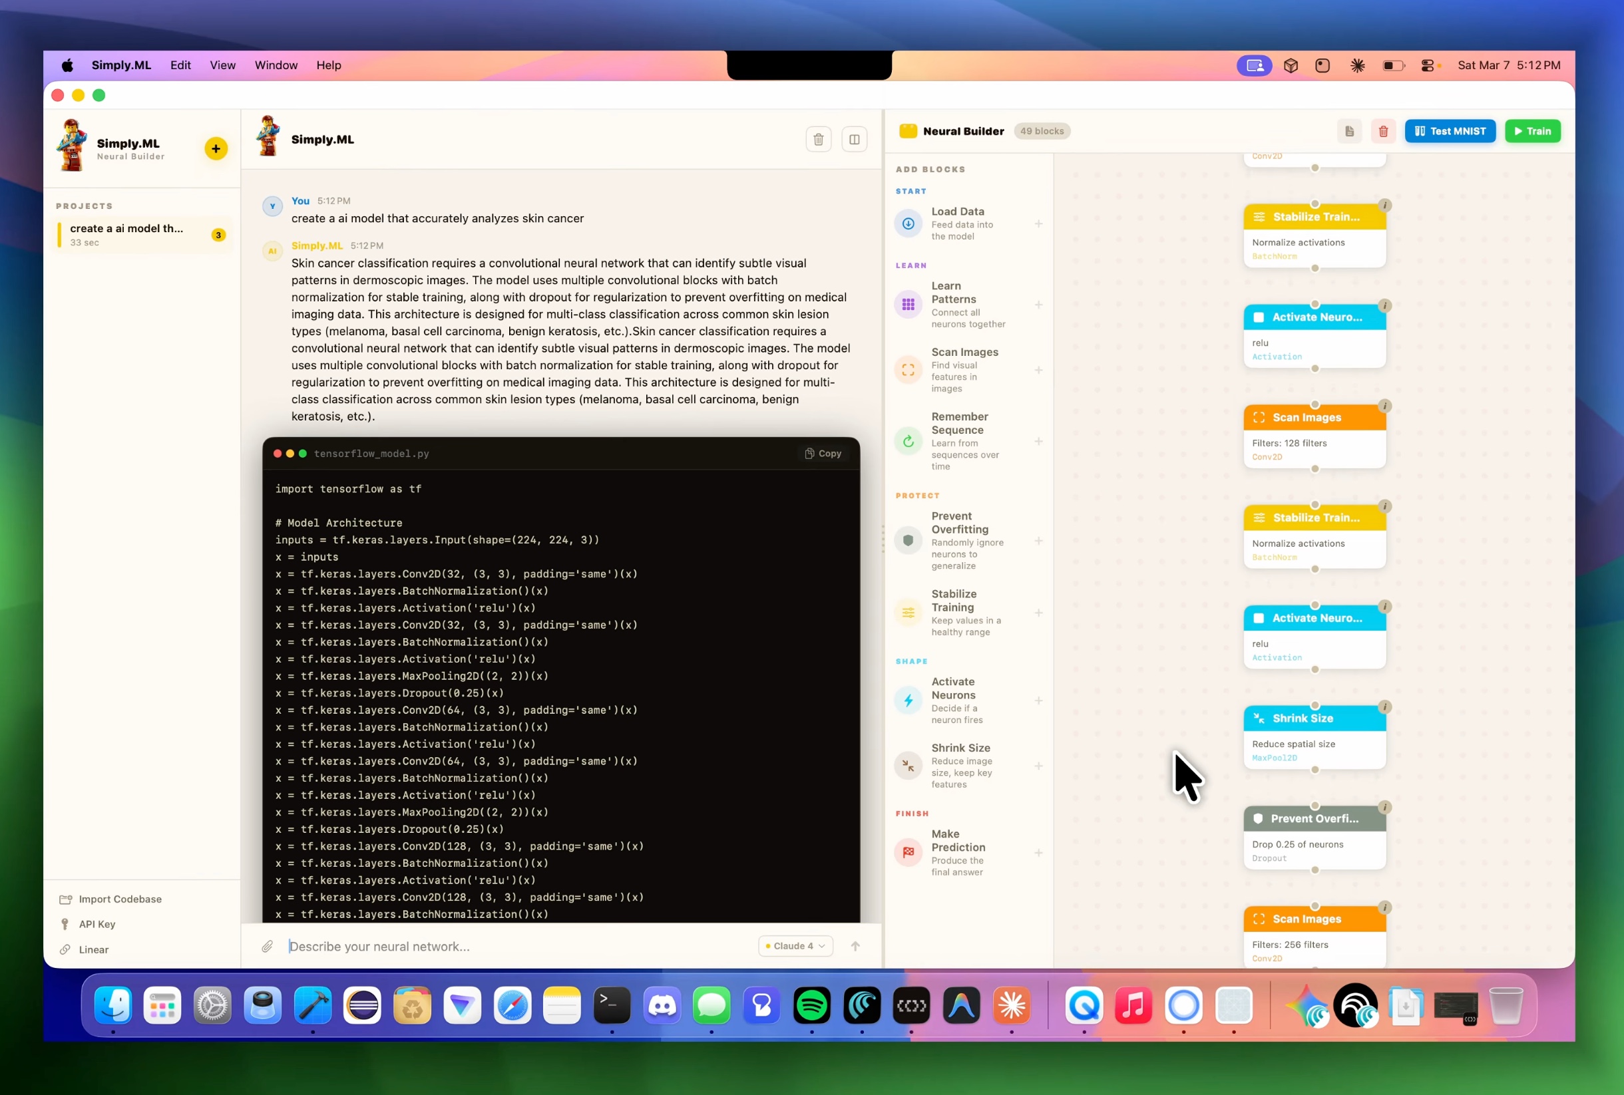Viewport: 1624px width, 1095px height.
Task: Open info on the upper Stabilize Train... block
Action: pyautogui.click(x=1384, y=206)
